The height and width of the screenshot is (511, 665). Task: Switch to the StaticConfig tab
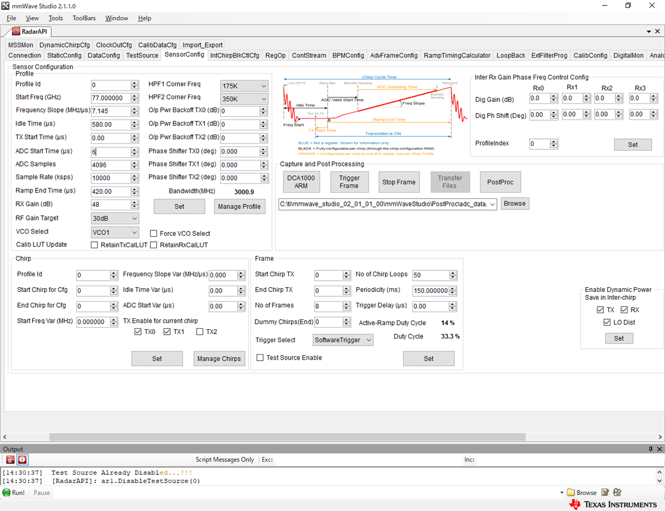(64, 55)
